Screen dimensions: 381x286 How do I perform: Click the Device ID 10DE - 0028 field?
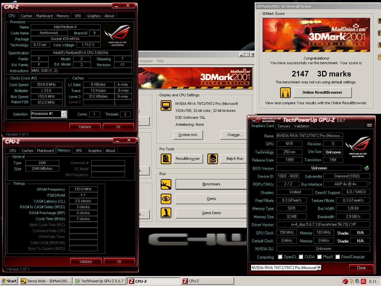pyautogui.click(x=288, y=176)
